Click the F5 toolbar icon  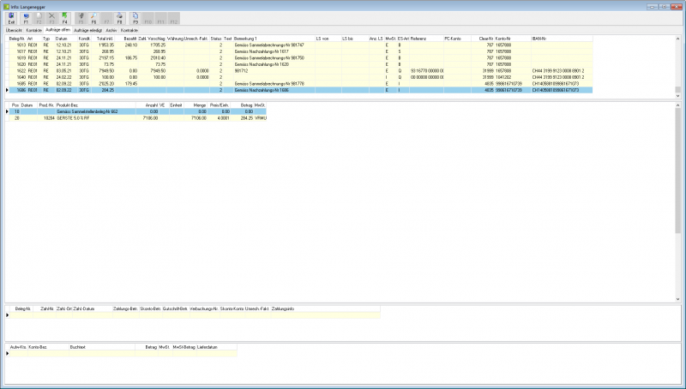(81, 18)
